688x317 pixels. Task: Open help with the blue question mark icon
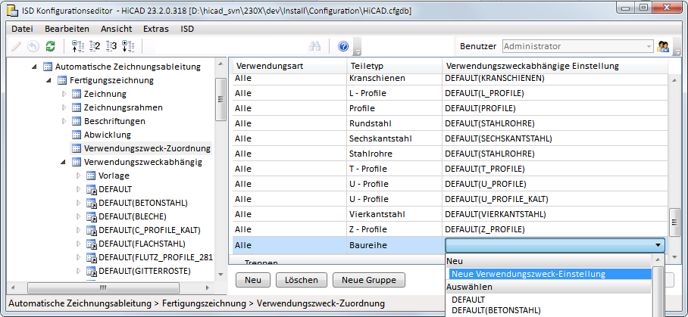tap(343, 46)
